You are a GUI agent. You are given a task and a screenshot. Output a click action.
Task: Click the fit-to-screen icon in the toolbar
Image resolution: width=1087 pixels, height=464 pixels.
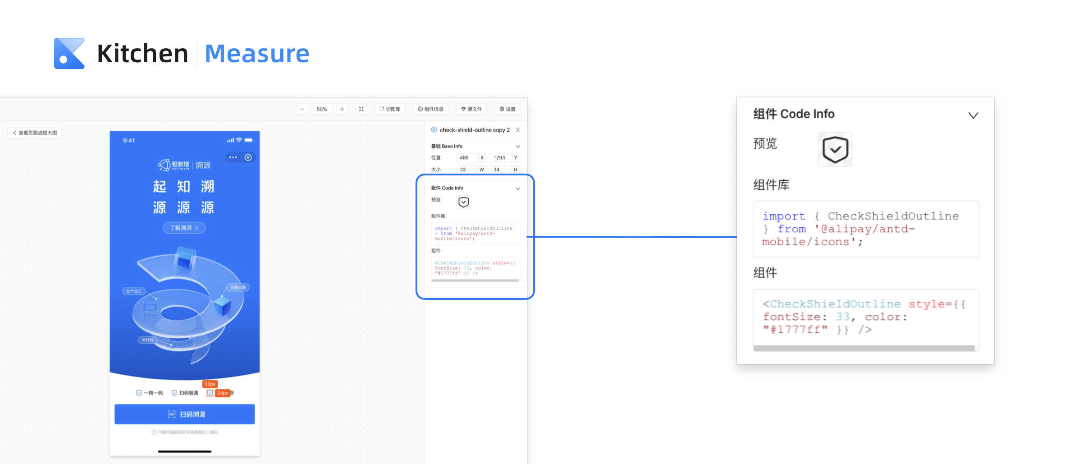click(361, 109)
